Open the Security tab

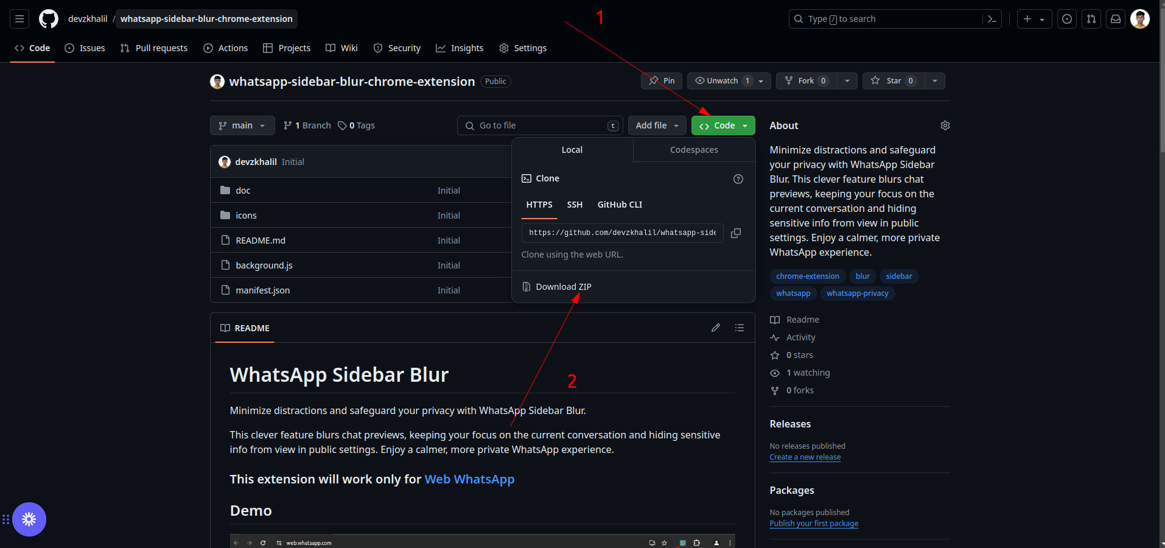pos(397,48)
